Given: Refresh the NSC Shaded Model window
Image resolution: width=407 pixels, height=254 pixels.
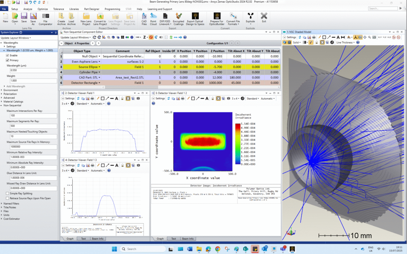Looking at the screenshot, I should point(300,37).
